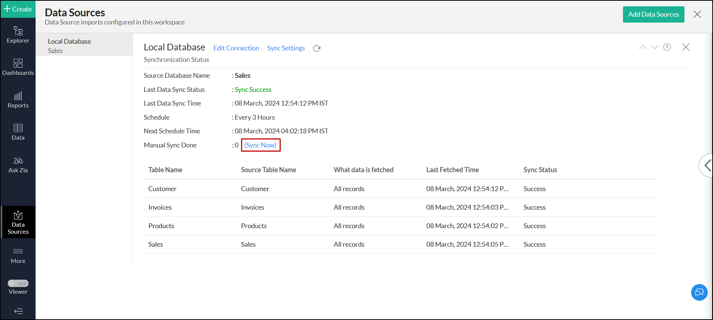Click the Add Data Sources button

pyautogui.click(x=653, y=14)
